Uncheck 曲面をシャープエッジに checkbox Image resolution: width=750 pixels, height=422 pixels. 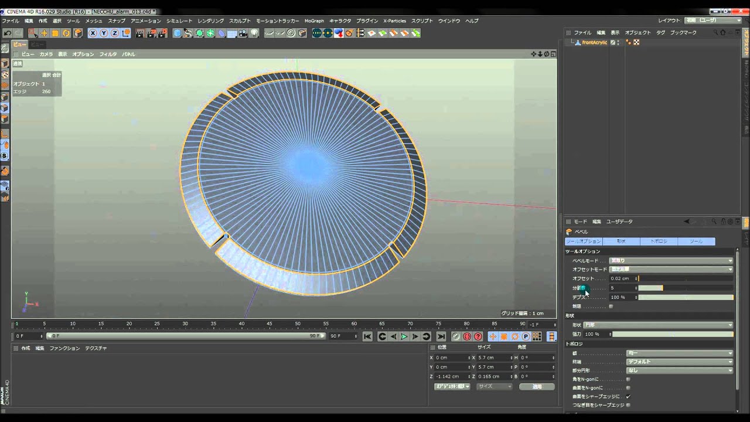coord(628,397)
